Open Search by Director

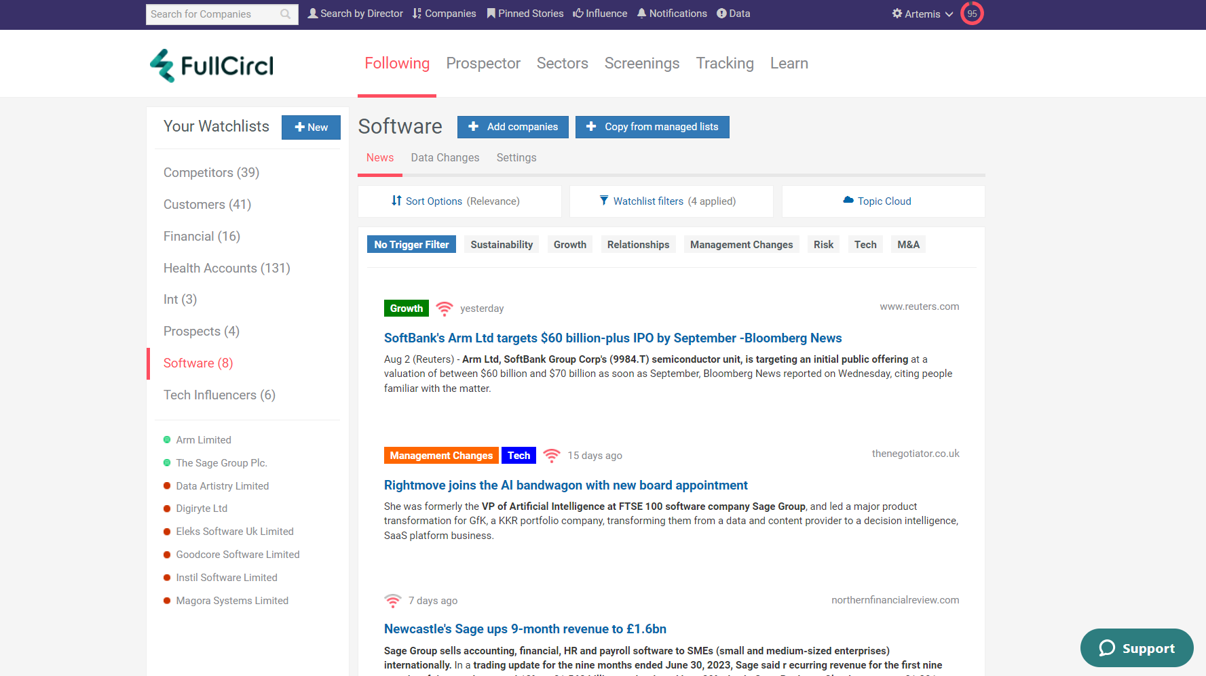point(355,14)
